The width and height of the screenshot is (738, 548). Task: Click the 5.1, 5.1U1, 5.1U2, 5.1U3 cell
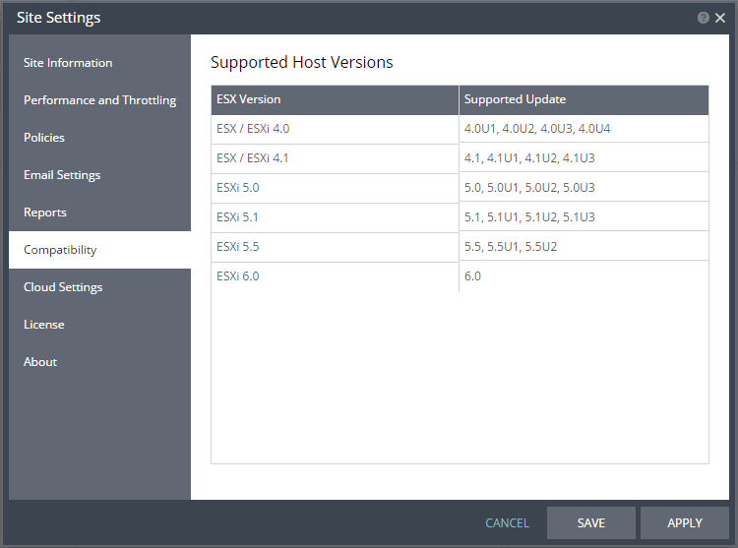coord(584,216)
